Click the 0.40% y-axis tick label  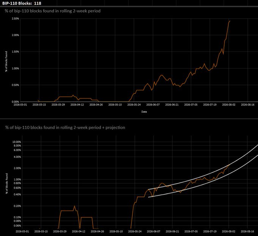[x=17, y=195]
